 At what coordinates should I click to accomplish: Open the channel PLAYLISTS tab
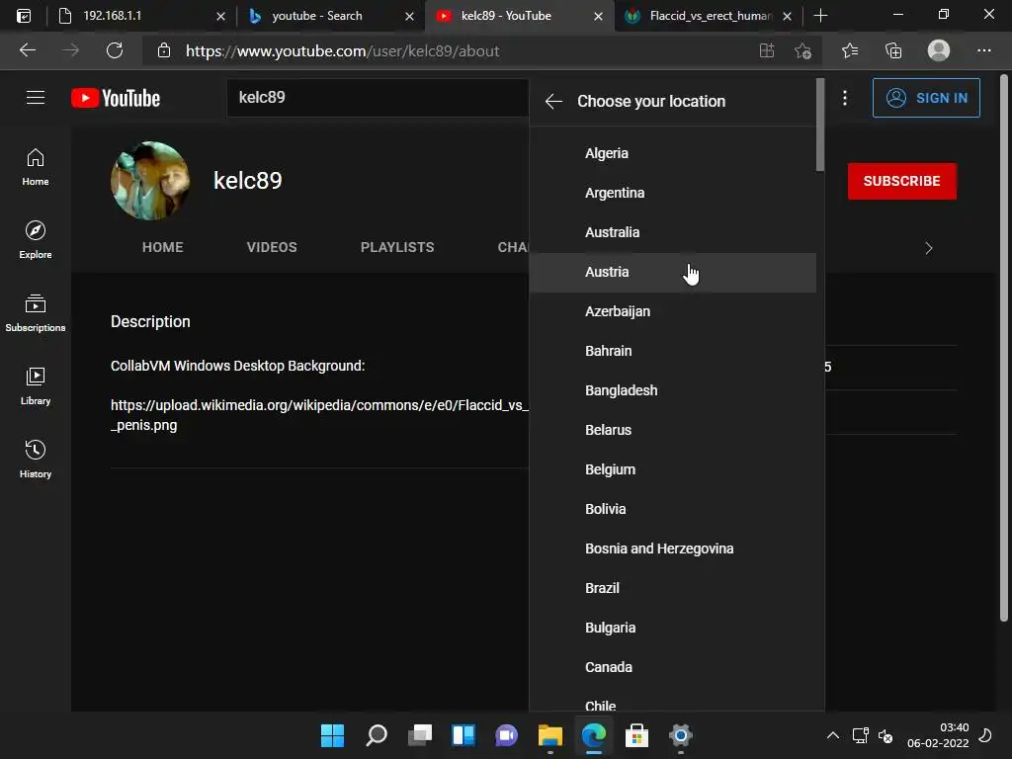tap(397, 247)
